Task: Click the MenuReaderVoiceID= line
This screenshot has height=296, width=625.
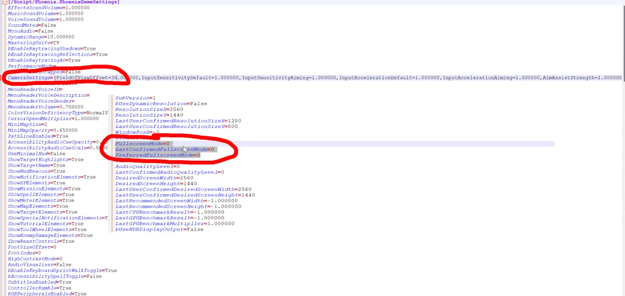Action: (35, 90)
